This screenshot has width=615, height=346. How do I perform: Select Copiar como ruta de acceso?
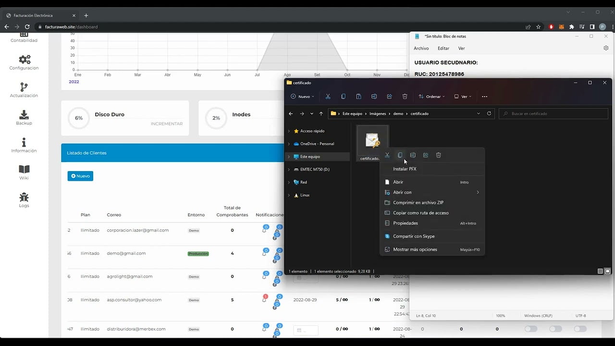(x=432, y=213)
